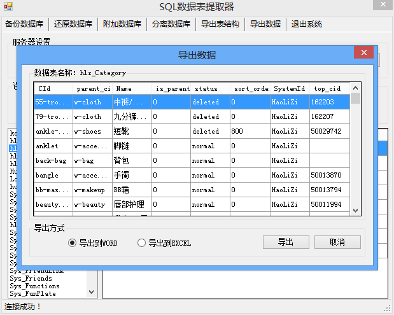The width and height of the screenshot is (394, 315).
Task: Click top_cid cell 50029742
Action: 330,131
